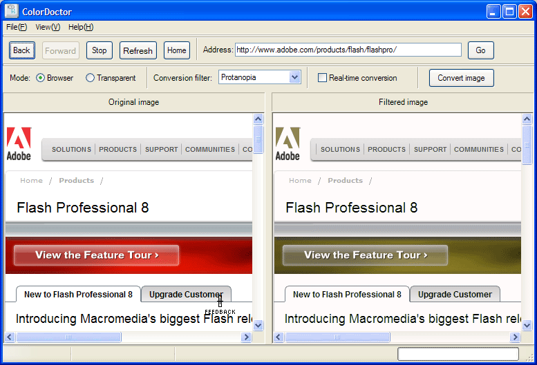
Task: Click Products breadcrumb in Filtered image
Action: (346, 181)
